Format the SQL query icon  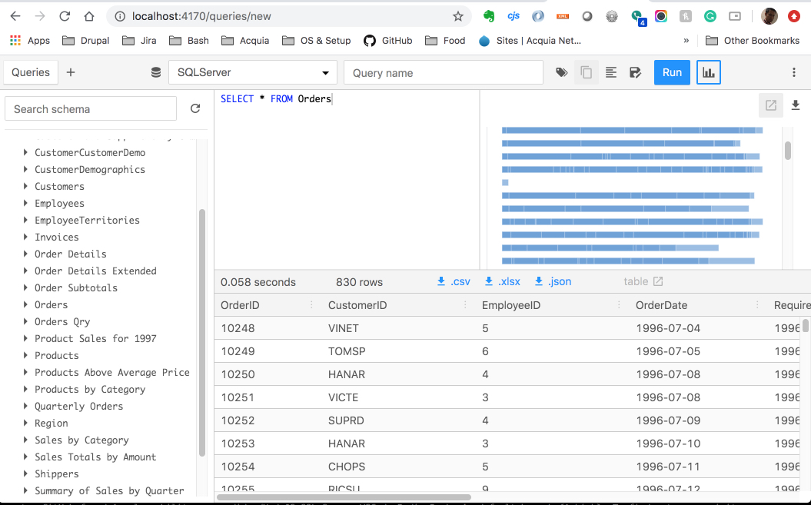(611, 72)
